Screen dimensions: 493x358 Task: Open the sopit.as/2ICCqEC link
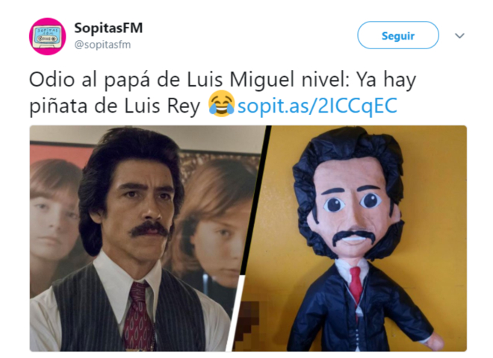point(317,105)
